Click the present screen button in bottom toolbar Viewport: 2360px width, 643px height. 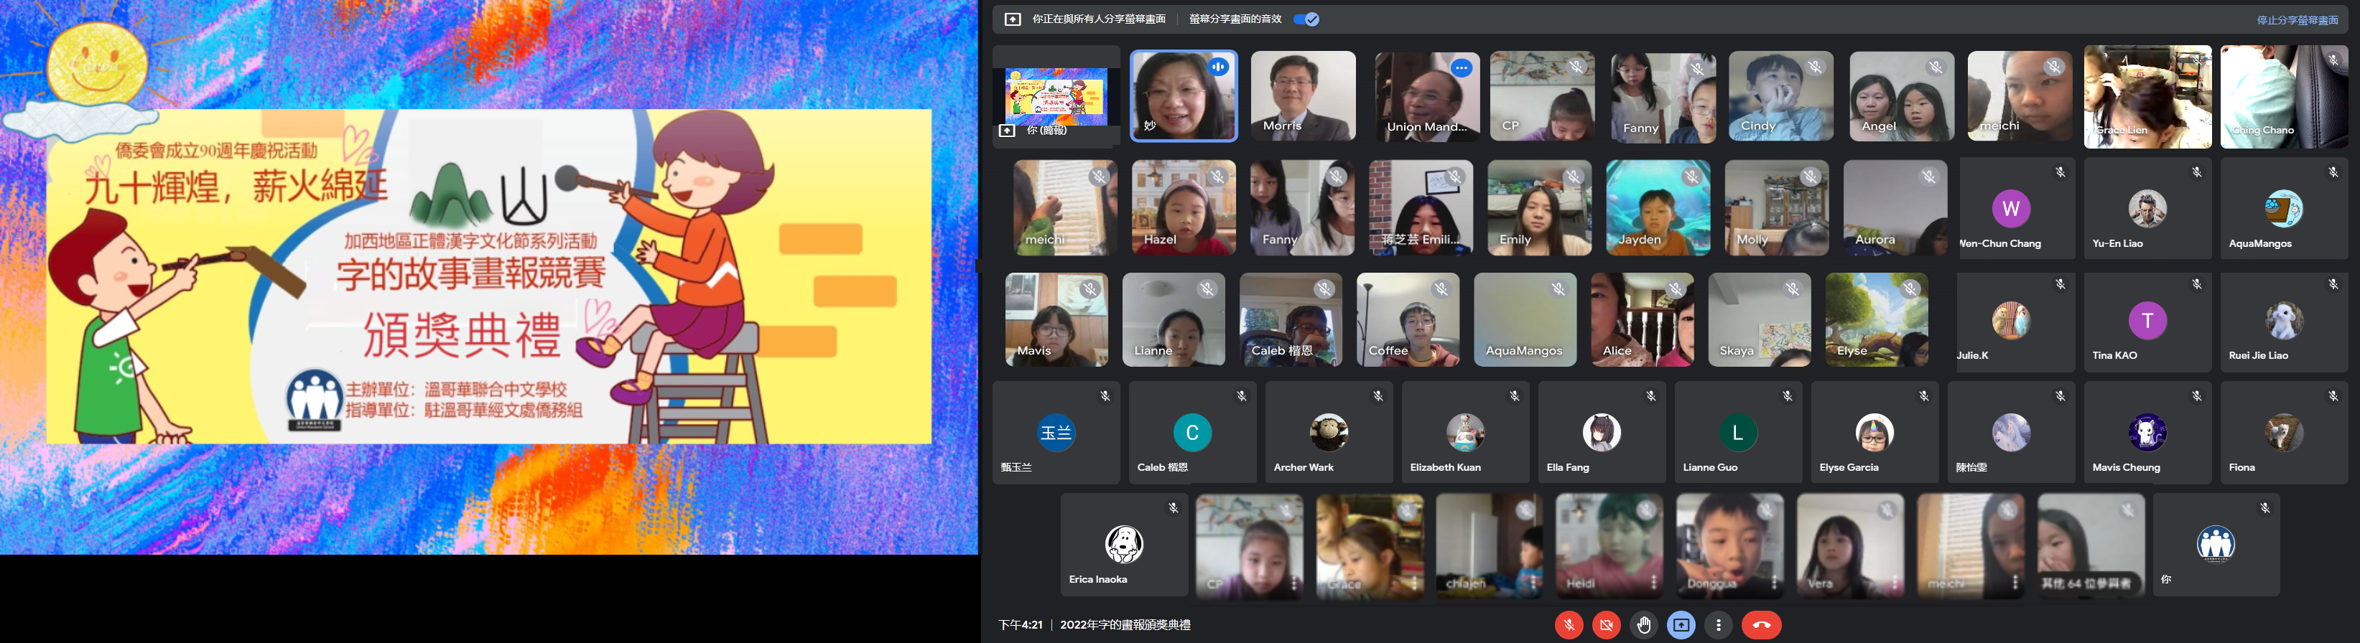pos(1681,624)
